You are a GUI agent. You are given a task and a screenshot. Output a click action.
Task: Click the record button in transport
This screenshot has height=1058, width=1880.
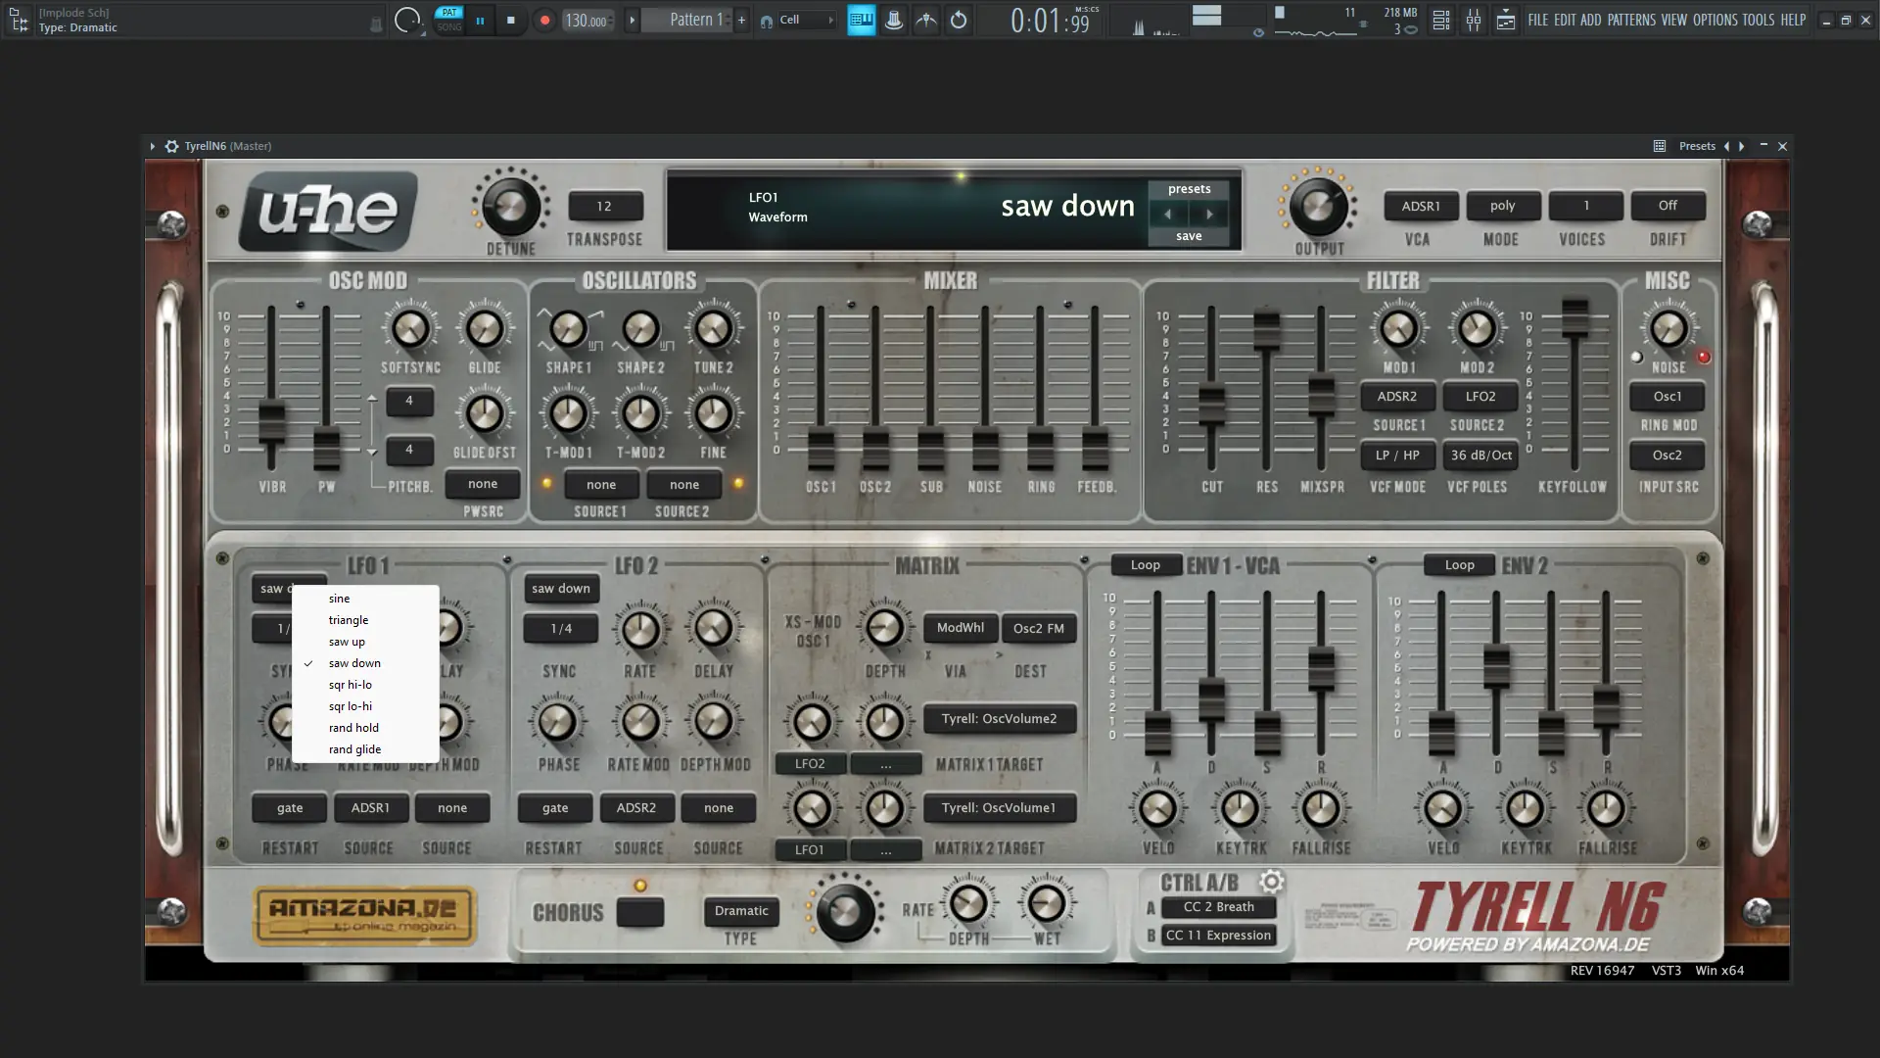[544, 20]
